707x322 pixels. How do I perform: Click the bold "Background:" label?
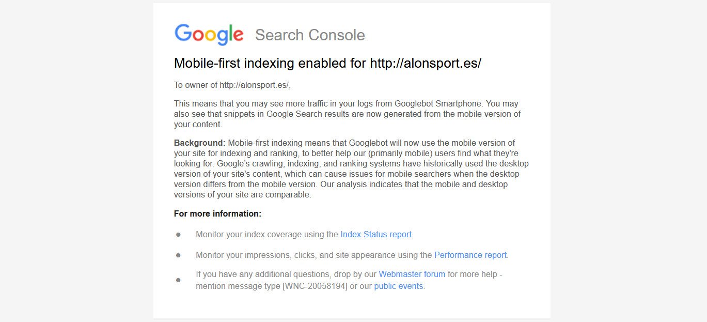199,143
